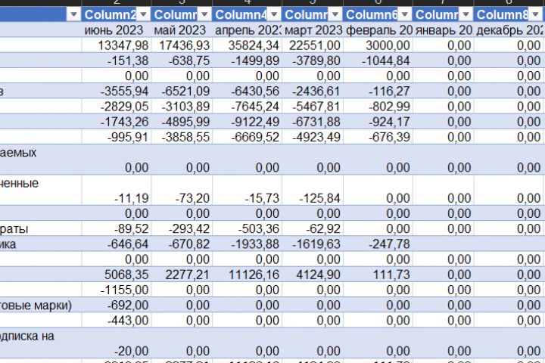Select the -995,91 value
The height and width of the screenshot is (363, 545).
tap(117, 137)
